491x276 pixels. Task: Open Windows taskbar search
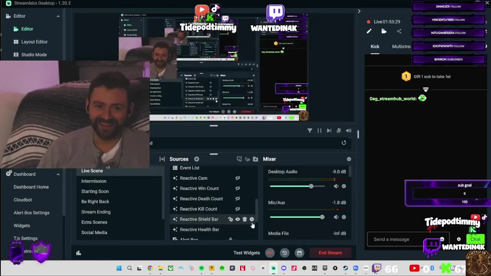129,268
